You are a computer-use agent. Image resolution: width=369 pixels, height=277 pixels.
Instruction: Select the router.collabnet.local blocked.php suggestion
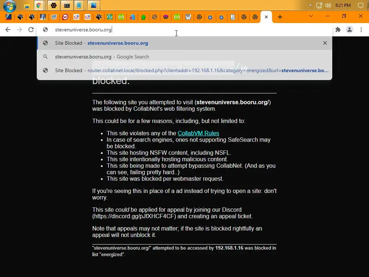click(x=184, y=70)
